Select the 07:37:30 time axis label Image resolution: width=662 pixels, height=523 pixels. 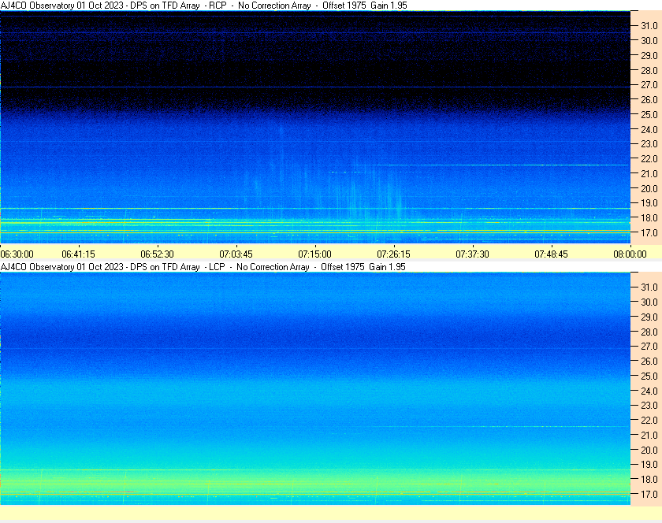coord(472,254)
